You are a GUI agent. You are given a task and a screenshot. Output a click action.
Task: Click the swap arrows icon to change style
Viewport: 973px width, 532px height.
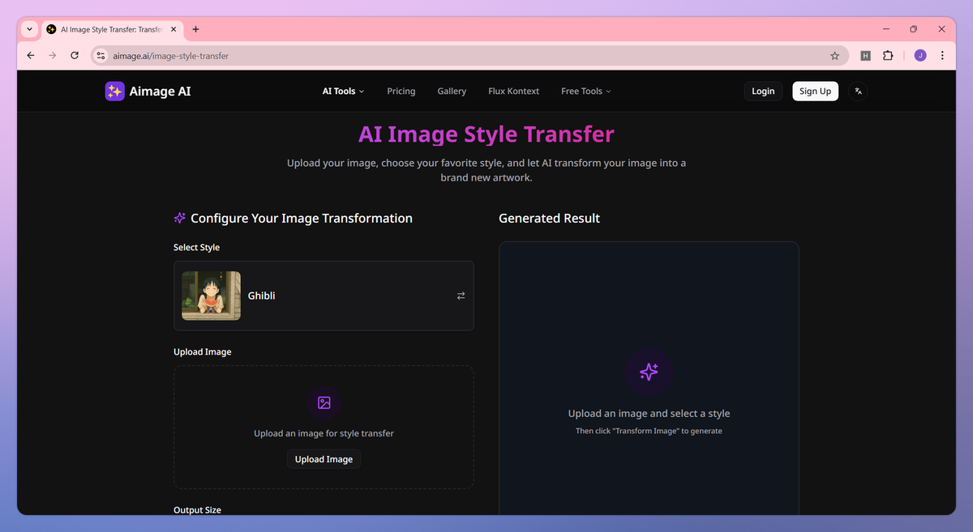tap(461, 296)
